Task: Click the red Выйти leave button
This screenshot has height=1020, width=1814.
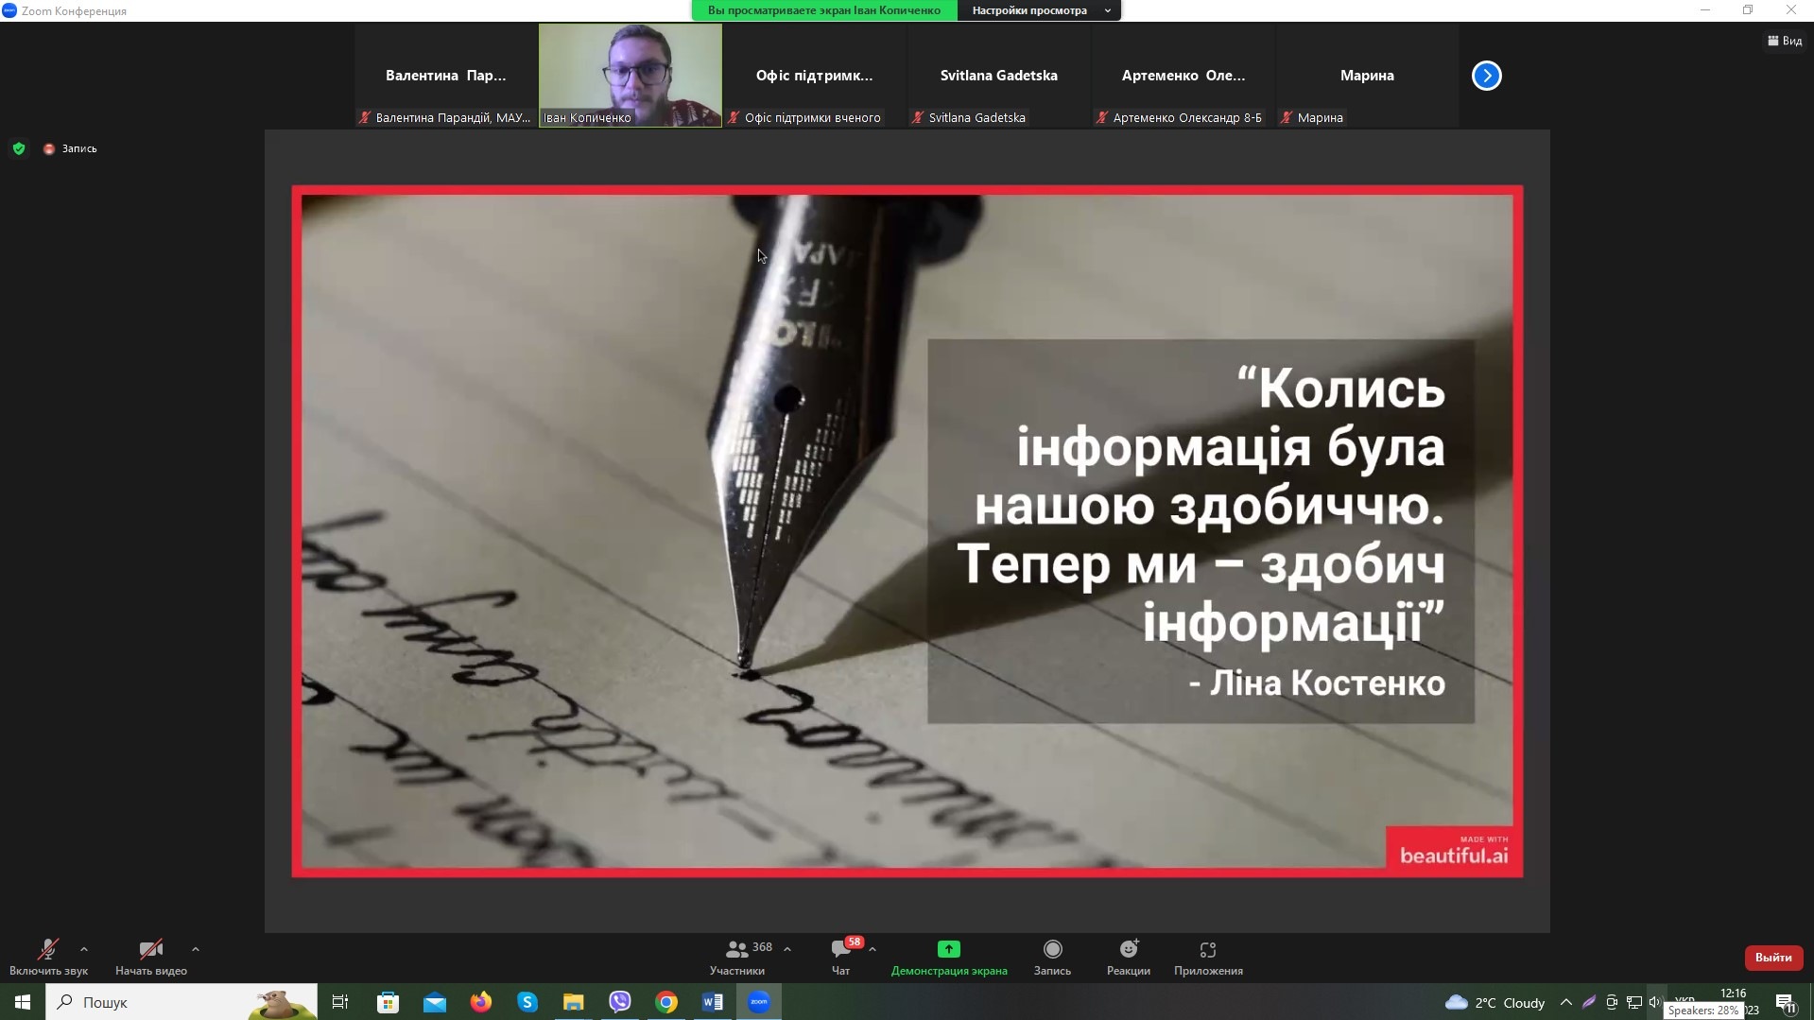Action: (x=1772, y=958)
